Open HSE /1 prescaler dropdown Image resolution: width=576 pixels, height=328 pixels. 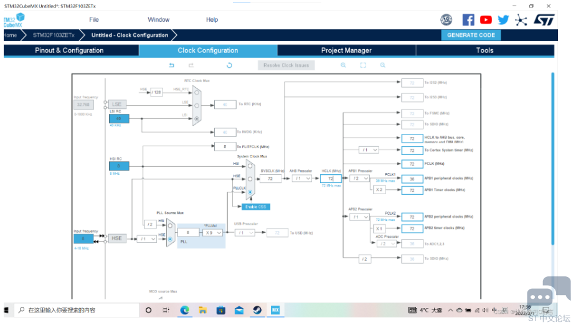146,239
